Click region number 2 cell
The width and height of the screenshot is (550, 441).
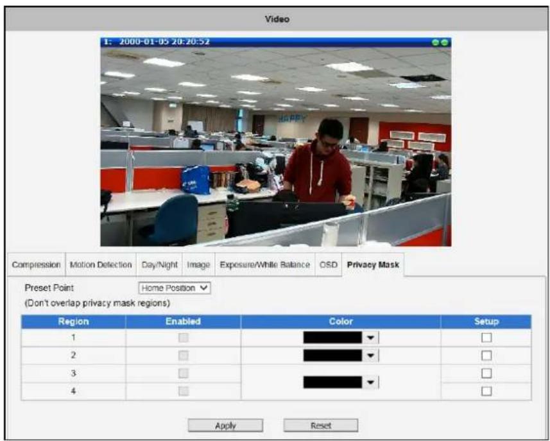73,356
